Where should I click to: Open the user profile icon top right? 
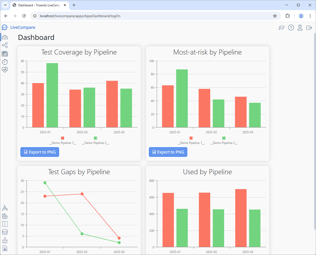click(300, 27)
